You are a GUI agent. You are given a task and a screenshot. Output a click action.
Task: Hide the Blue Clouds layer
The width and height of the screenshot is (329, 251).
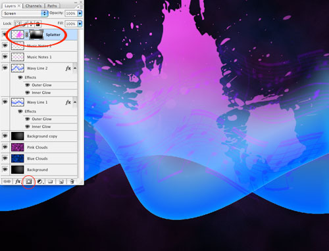click(x=5, y=158)
